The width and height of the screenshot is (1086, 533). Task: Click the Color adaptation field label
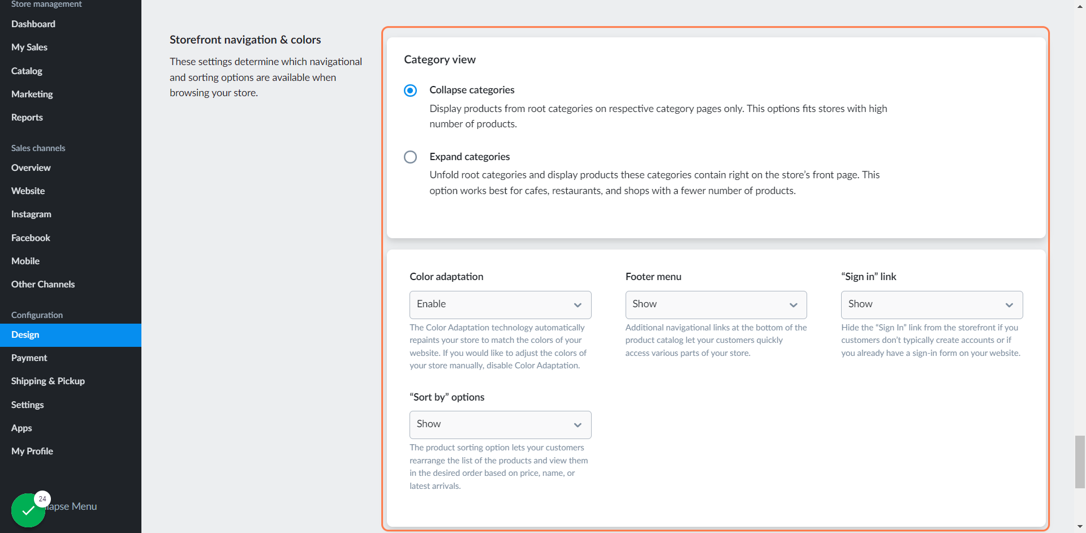click(x=446, y=277)
